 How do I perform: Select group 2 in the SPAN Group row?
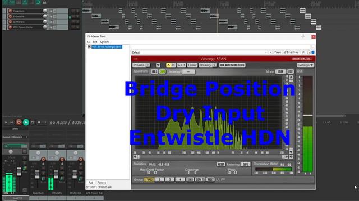tap(159, 180)
